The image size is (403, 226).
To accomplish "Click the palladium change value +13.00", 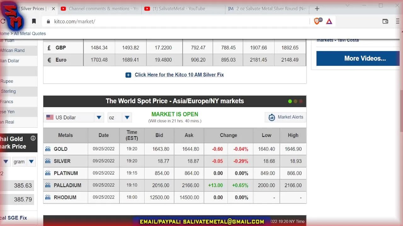I will (216, 185).
